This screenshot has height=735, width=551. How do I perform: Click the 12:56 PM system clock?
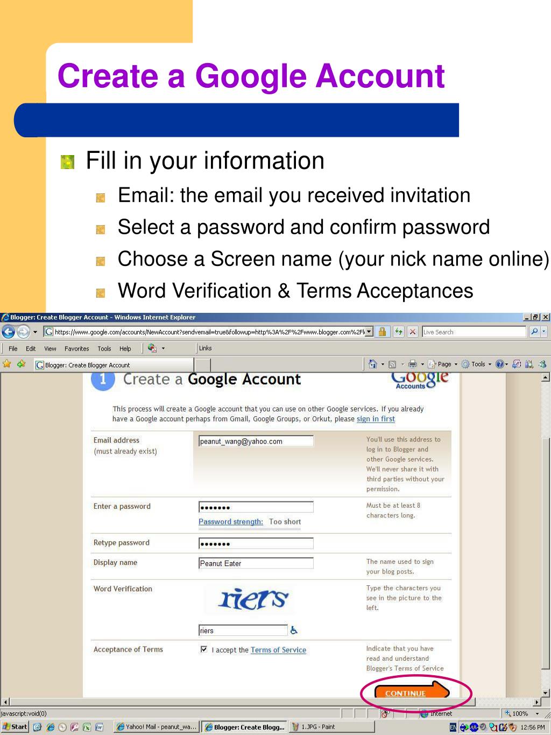tap(533, 727)
